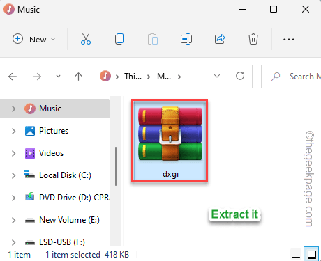Close the Music window
Screen dimensions: 321x261
click(x=306, y=10)
